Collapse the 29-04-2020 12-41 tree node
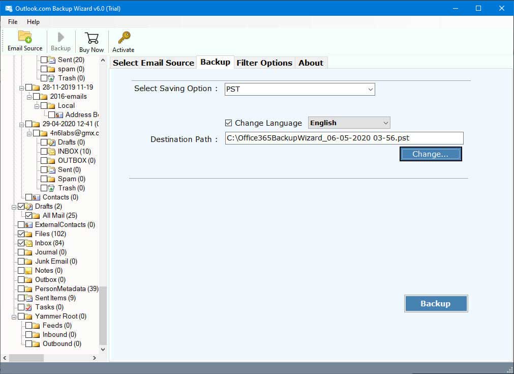Image resolution: width=514 pixels, height=374 pixels. [21, 125]
